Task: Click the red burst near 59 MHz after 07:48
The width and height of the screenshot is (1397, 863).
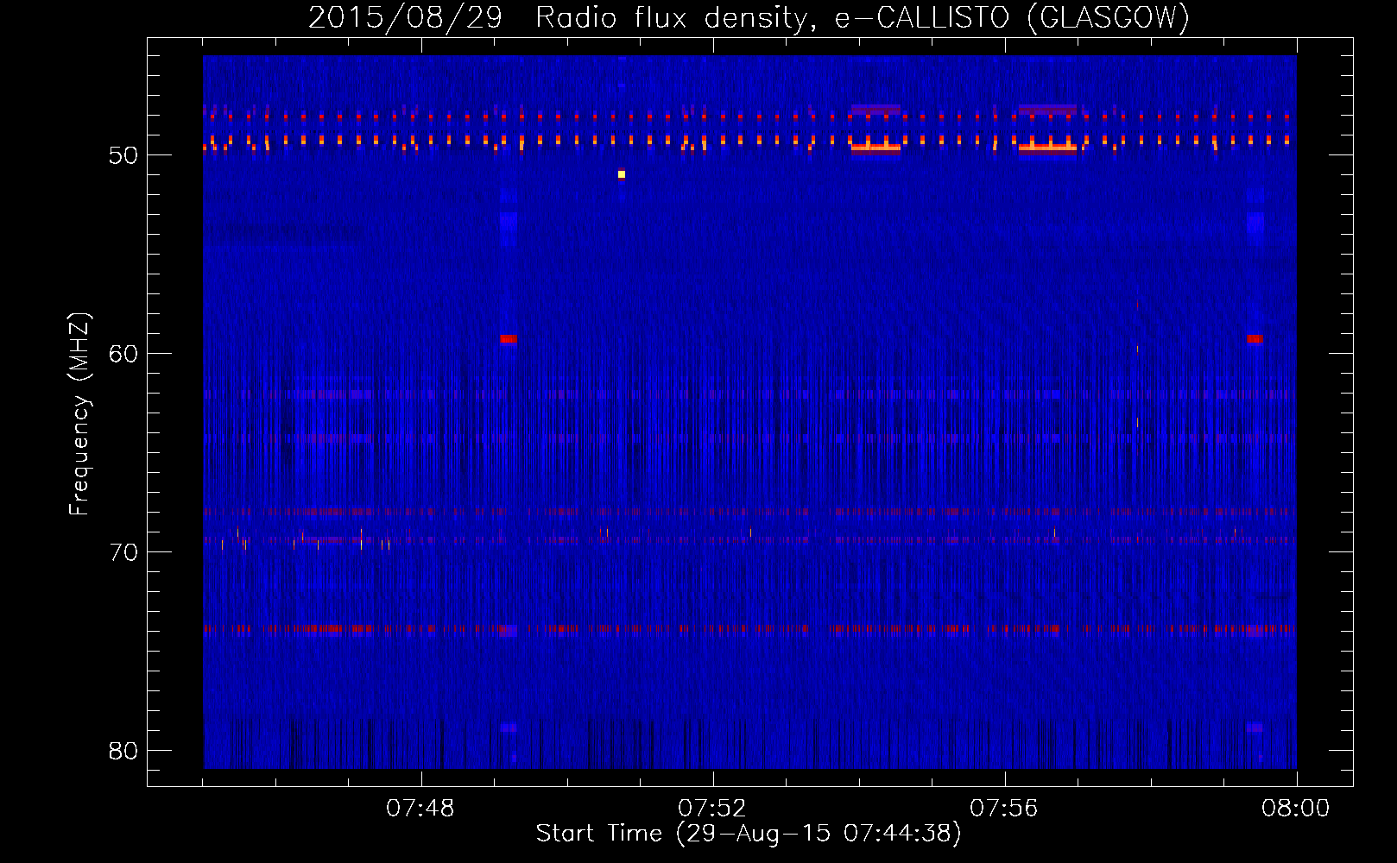Action: [509, 339]
